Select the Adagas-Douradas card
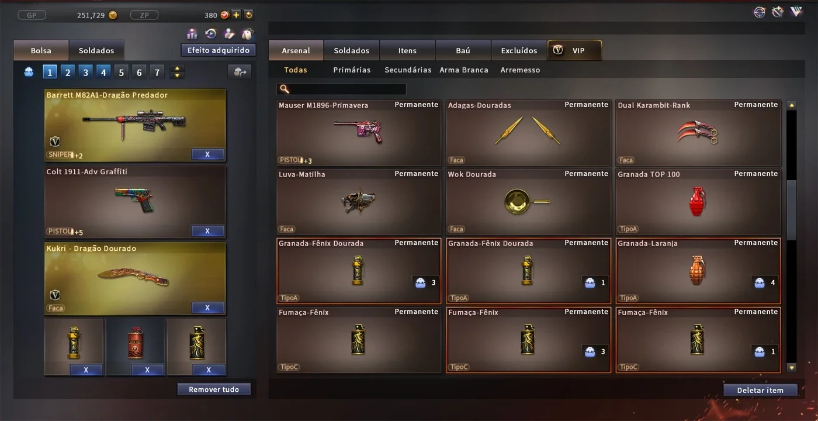This screenshot has height=421, width=818. click(x=528, y=133)
